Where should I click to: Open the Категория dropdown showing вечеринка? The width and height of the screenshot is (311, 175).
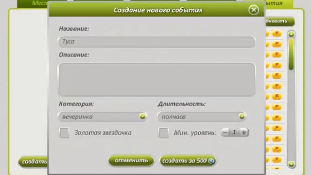103,117
